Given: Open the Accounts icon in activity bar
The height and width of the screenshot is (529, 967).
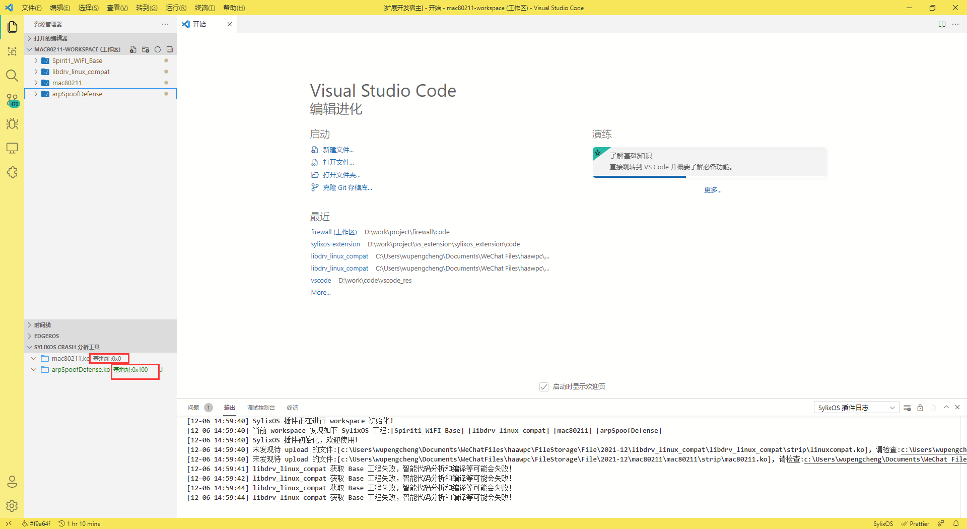Looking at the screenshot, I should pyautogui.click(x=12, y=482).
